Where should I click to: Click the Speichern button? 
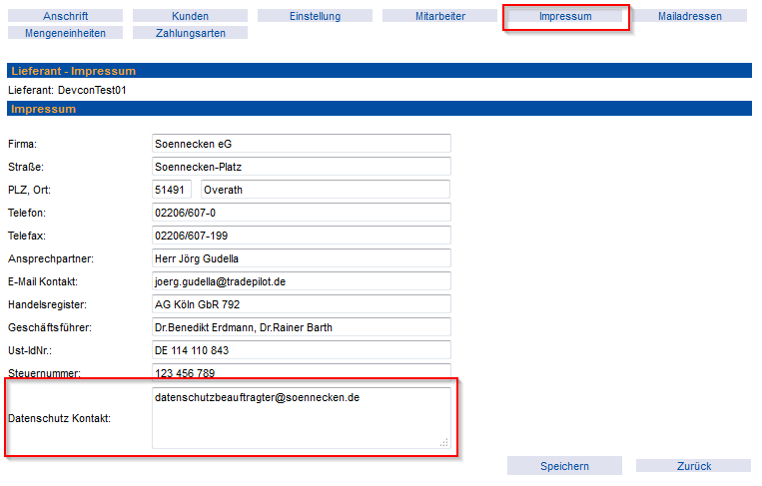(x=564, y=466)
